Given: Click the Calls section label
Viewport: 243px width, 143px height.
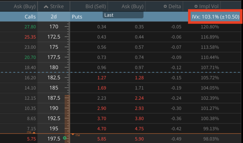Looking at the screenshot, I should pyautogui.click(x=30, y=17).
